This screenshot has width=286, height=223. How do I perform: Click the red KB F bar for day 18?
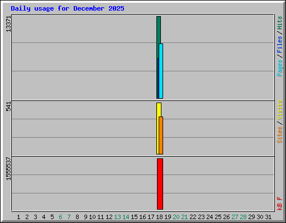tap(160, 184)
